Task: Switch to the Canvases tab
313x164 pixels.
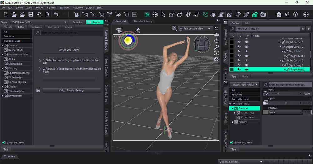Action: coord(53,27)
